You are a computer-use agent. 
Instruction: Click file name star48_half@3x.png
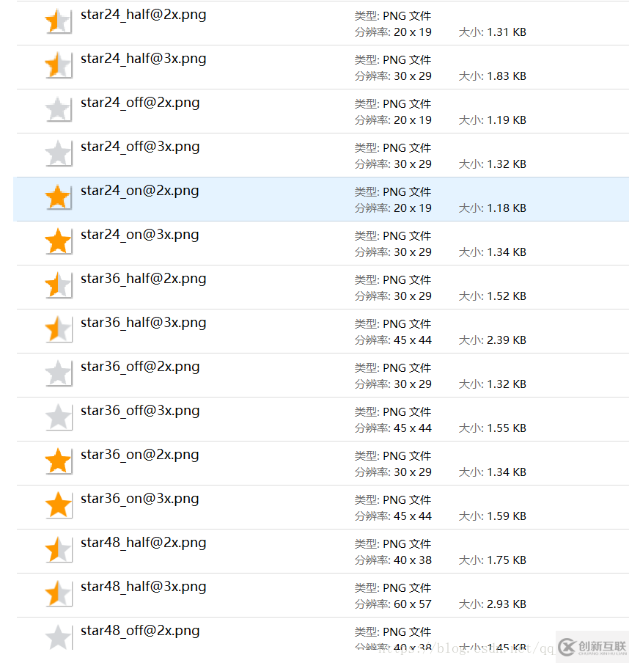pos(143,587)
